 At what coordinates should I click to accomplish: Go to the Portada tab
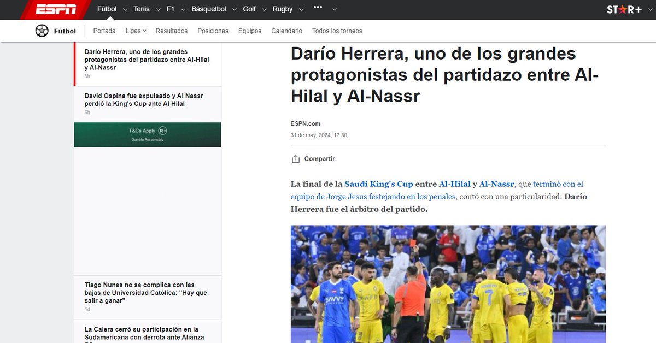point(104,31)
